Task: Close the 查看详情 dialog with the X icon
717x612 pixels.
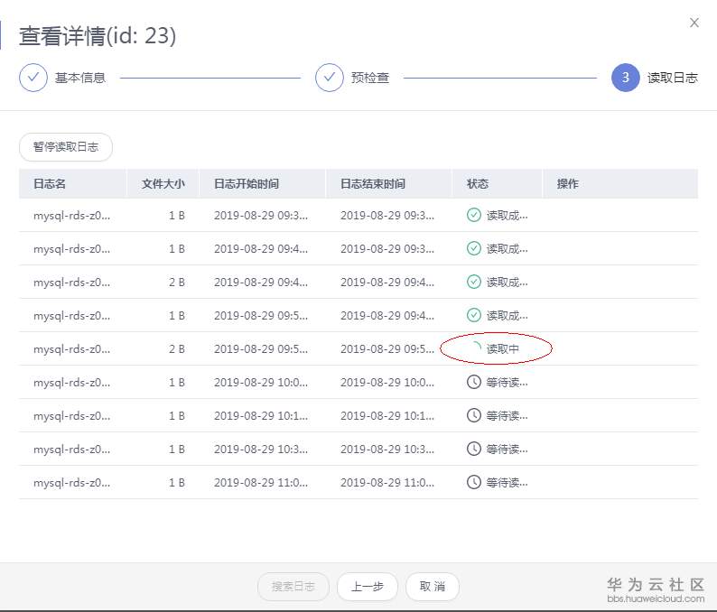Action: pos(694,23)
